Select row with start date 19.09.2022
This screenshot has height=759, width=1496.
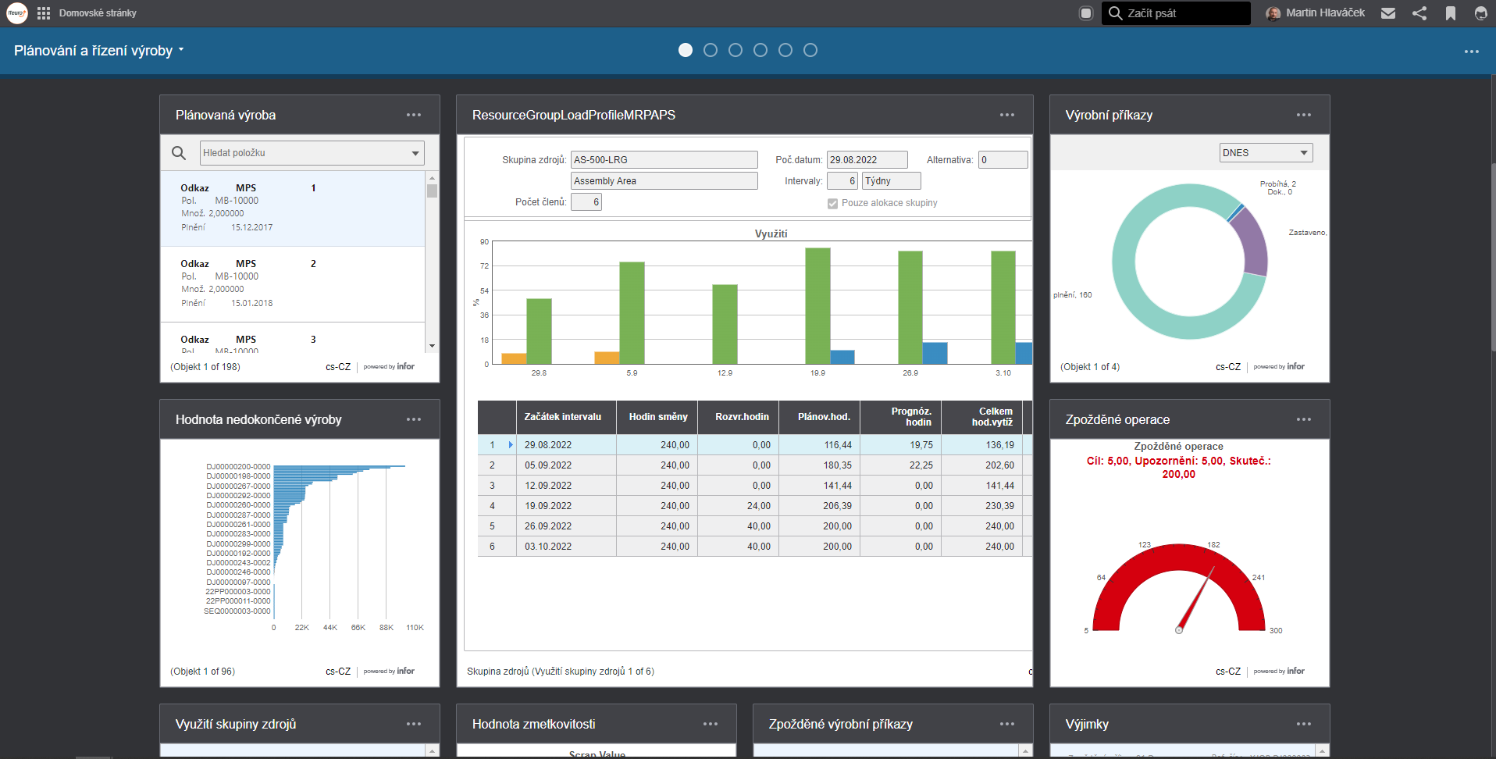pos(548,506)
